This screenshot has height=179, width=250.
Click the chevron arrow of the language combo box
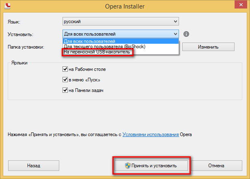(175, 21)
